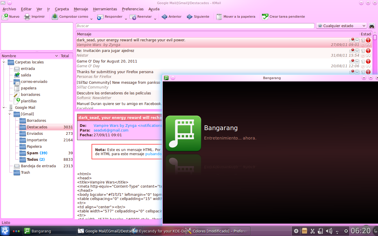Click the Nuevo message toolbar icon
Image resolution: width=378 pixels, height=236 pixels.
coord(5,17)
